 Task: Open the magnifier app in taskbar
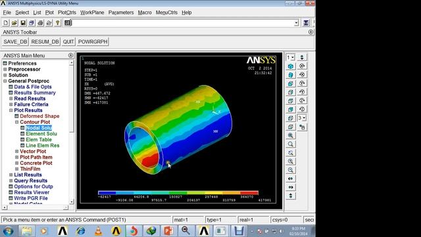pos(186,231)
